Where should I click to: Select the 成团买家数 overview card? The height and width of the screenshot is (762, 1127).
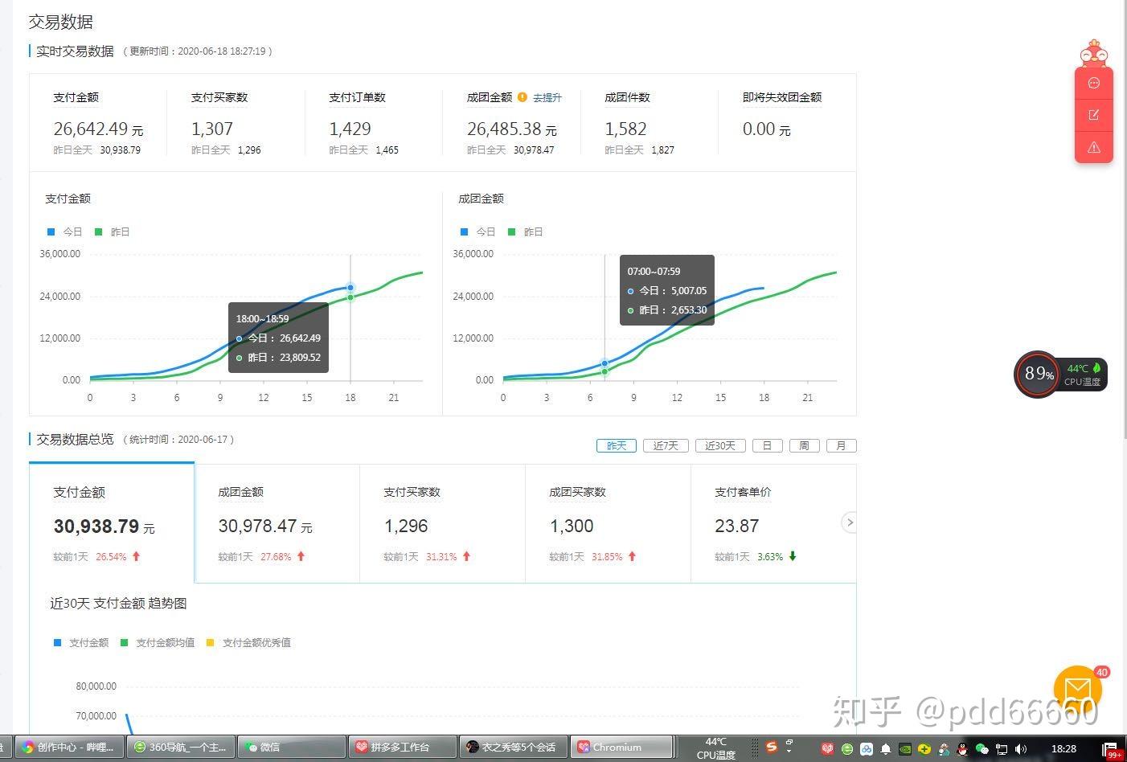click(x=608, y=523)
